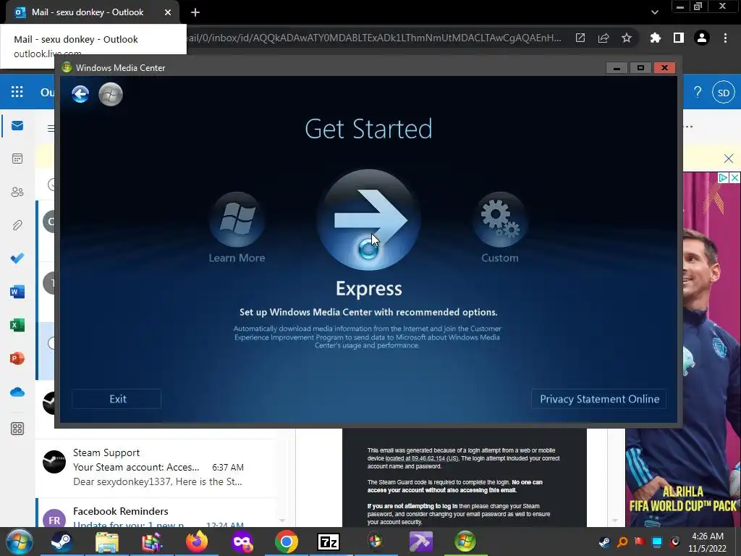Viewport: 741px width, 556px height.
Task: Click the Chrome address bar URL
Action: coord(373,38)
